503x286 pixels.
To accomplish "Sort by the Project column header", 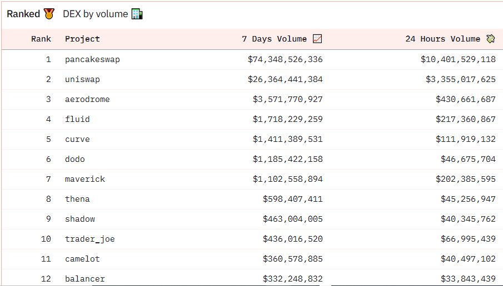I will (82, 39).
